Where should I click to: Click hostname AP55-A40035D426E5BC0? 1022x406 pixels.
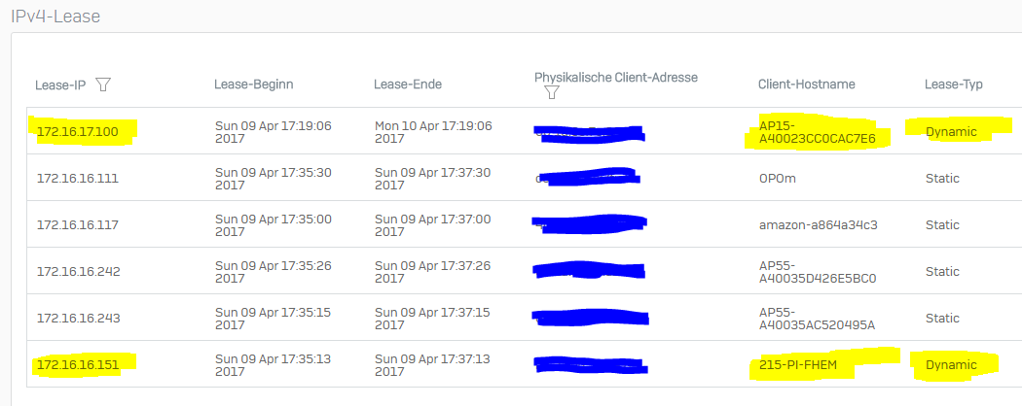click(x=818, y=272)
